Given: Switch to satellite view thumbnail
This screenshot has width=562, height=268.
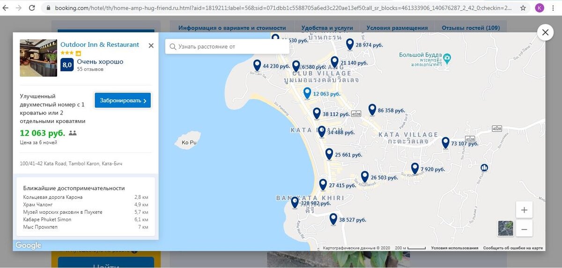Looking at the screenshot, I should click(x=505, y=228).
